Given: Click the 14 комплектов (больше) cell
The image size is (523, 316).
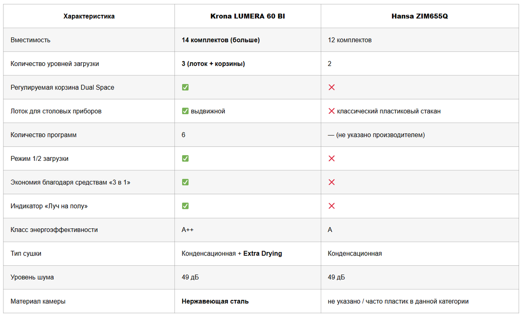Looking at the screenshot, I should [x=221, y=40].
